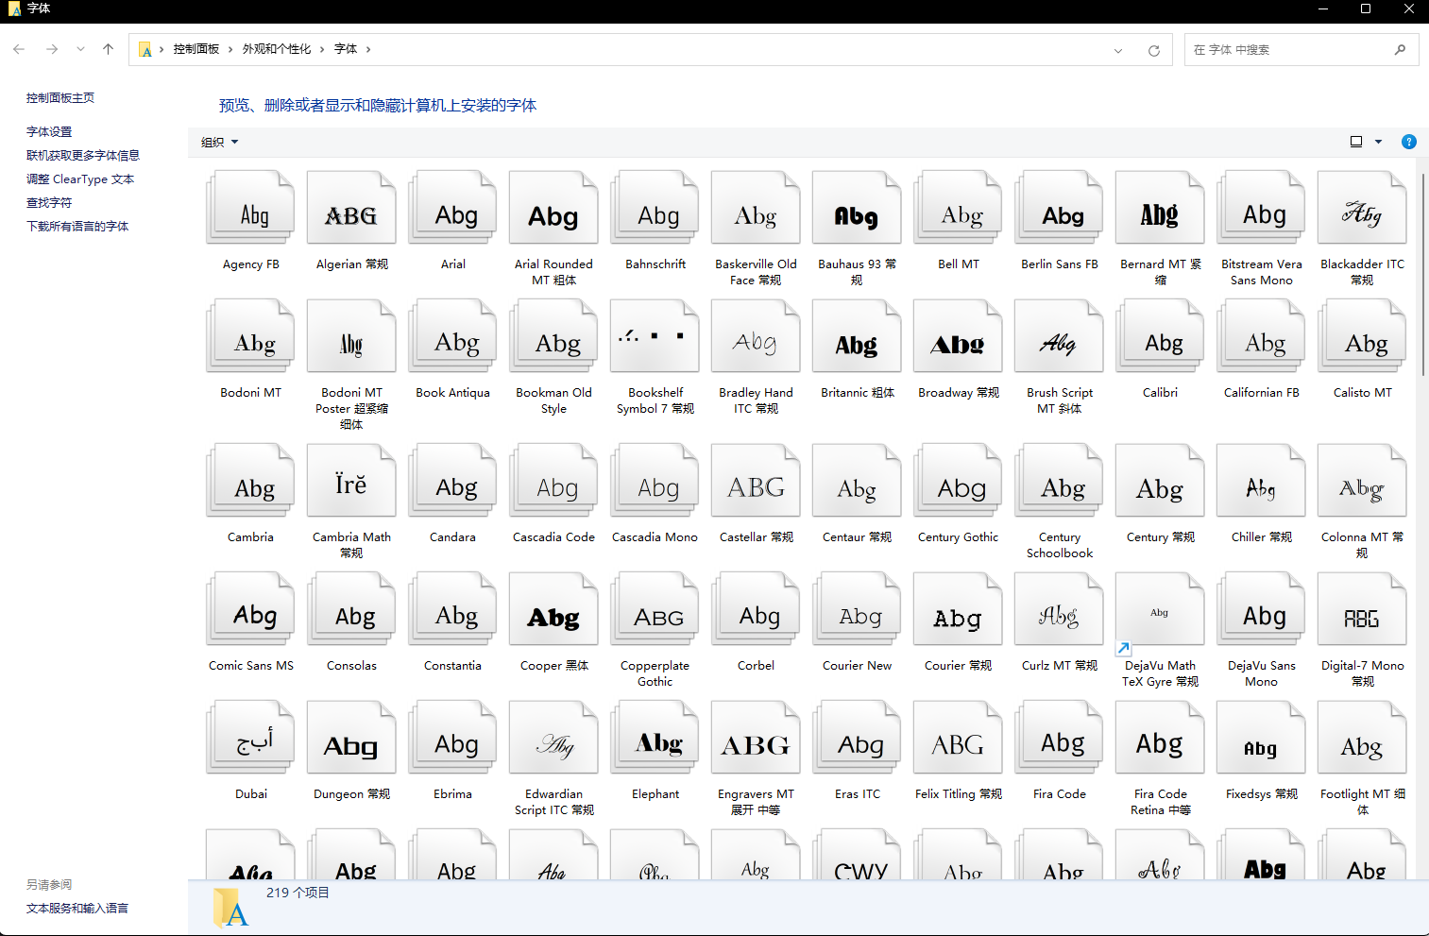Select the Chiller font icon
The image size is (1429, 936).
[1261, 481]
